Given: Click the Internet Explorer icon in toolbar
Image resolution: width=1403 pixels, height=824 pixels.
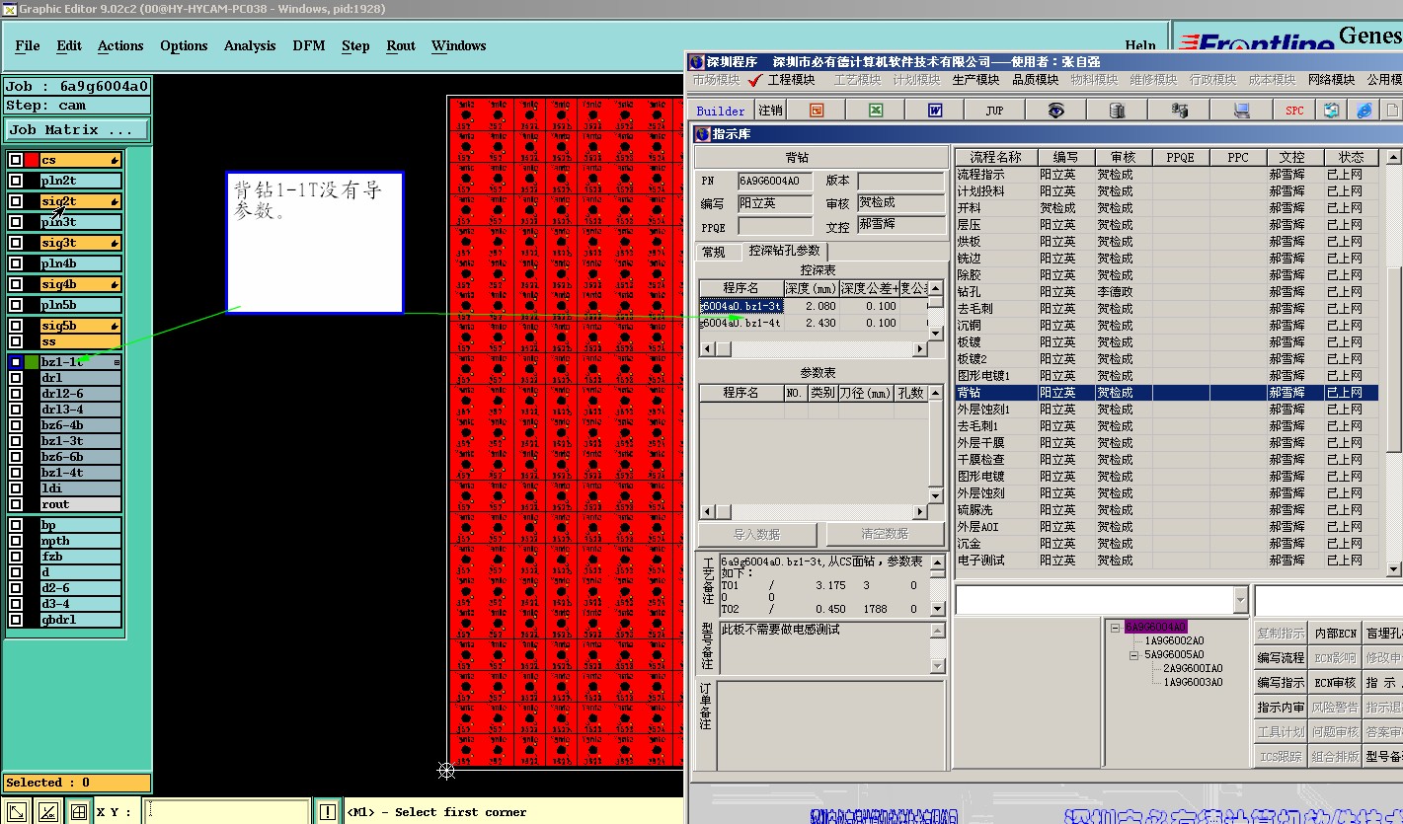Looking at the screenshot, I should (x=1364, y=111).
